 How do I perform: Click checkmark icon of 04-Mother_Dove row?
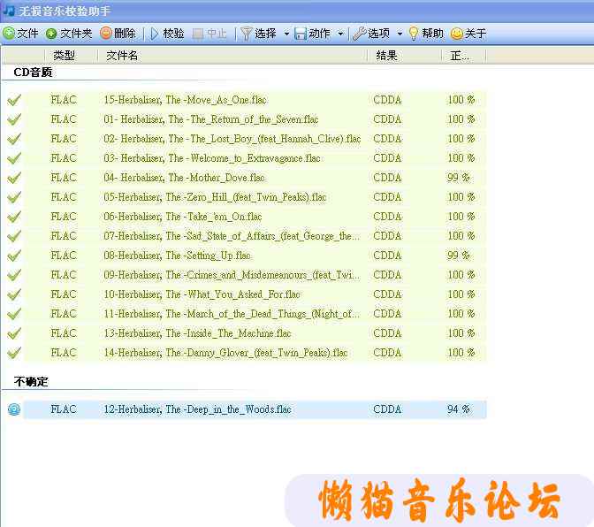14,178
